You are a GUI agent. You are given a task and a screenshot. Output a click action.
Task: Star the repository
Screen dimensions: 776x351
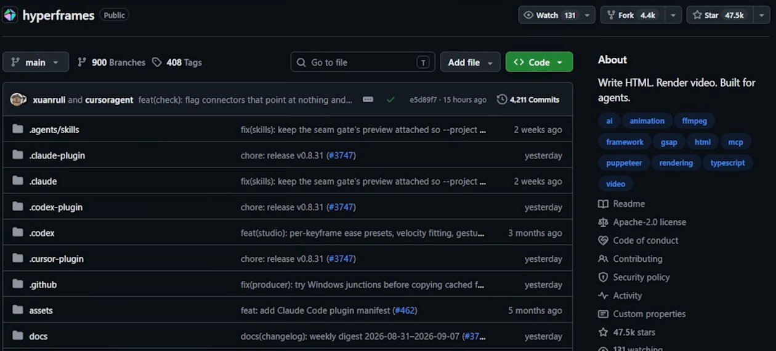point(719,15)
